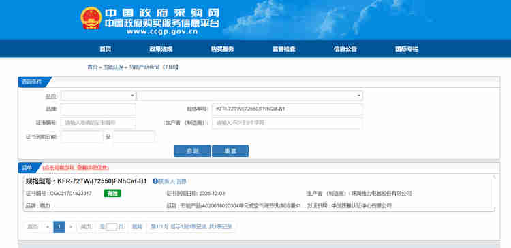Click the 规格型号 field containing KFR-72TW
The width and height of the screenshot is (511, 248).
[287, 109]
